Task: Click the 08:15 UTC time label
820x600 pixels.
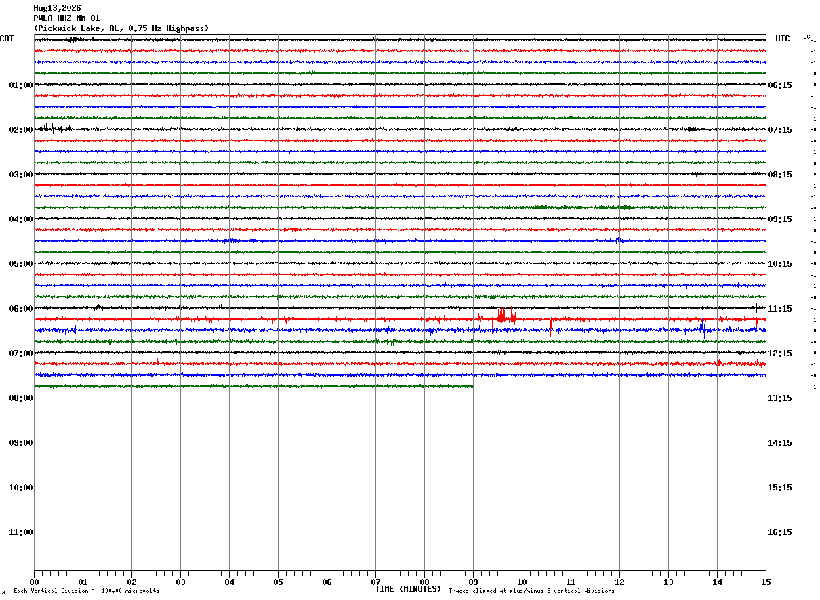Action: [x=779, y=175]
